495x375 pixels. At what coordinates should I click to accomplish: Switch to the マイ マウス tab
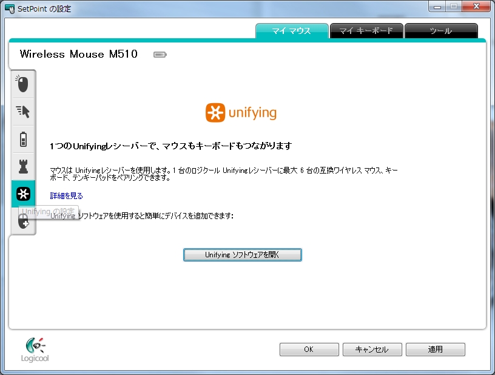pyautogui.click(x=292, y=30)
